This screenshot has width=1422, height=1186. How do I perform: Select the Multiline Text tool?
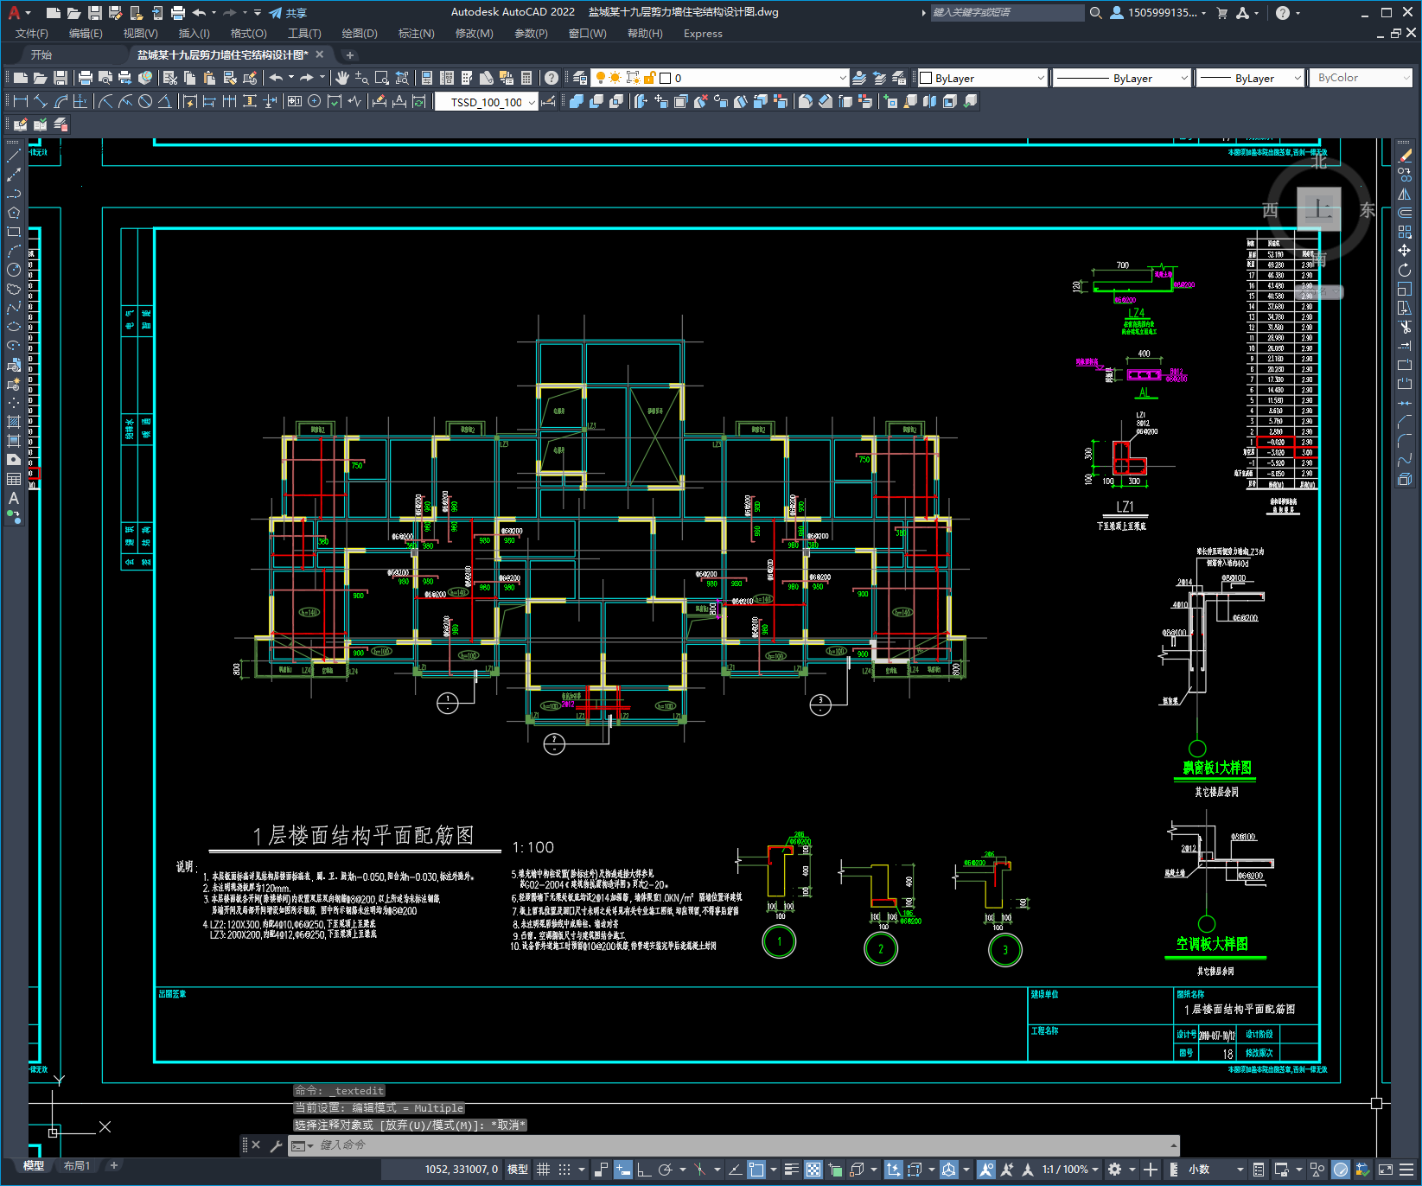click(14, 498)
